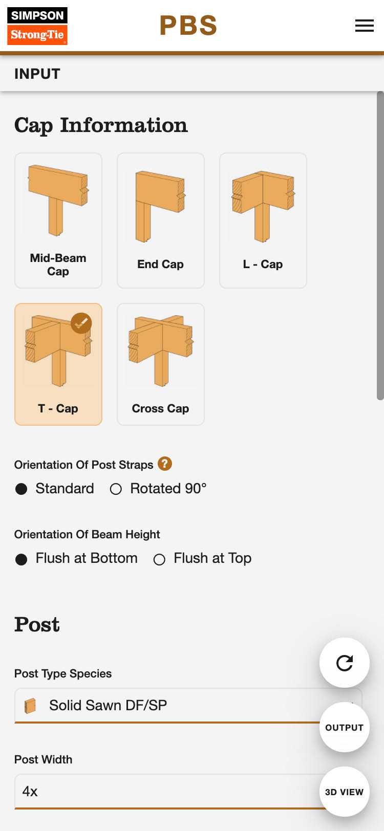Open the hamburger menu
384x831 pixels.
pyautogui.click(x=364, y=26)
